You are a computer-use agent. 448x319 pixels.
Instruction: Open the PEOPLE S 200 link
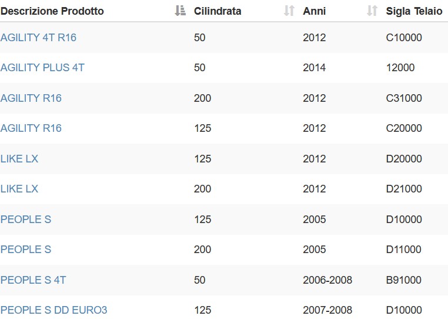26,250
